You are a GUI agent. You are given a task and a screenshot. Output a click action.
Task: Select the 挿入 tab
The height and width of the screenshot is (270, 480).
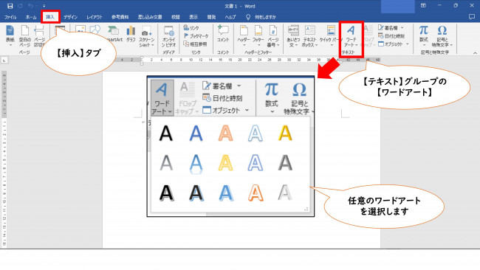coord(50,17)
